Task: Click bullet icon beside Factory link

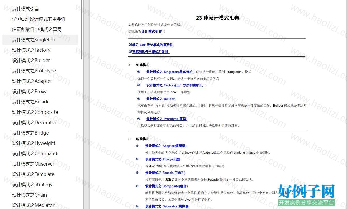Action: pos(139,85)
